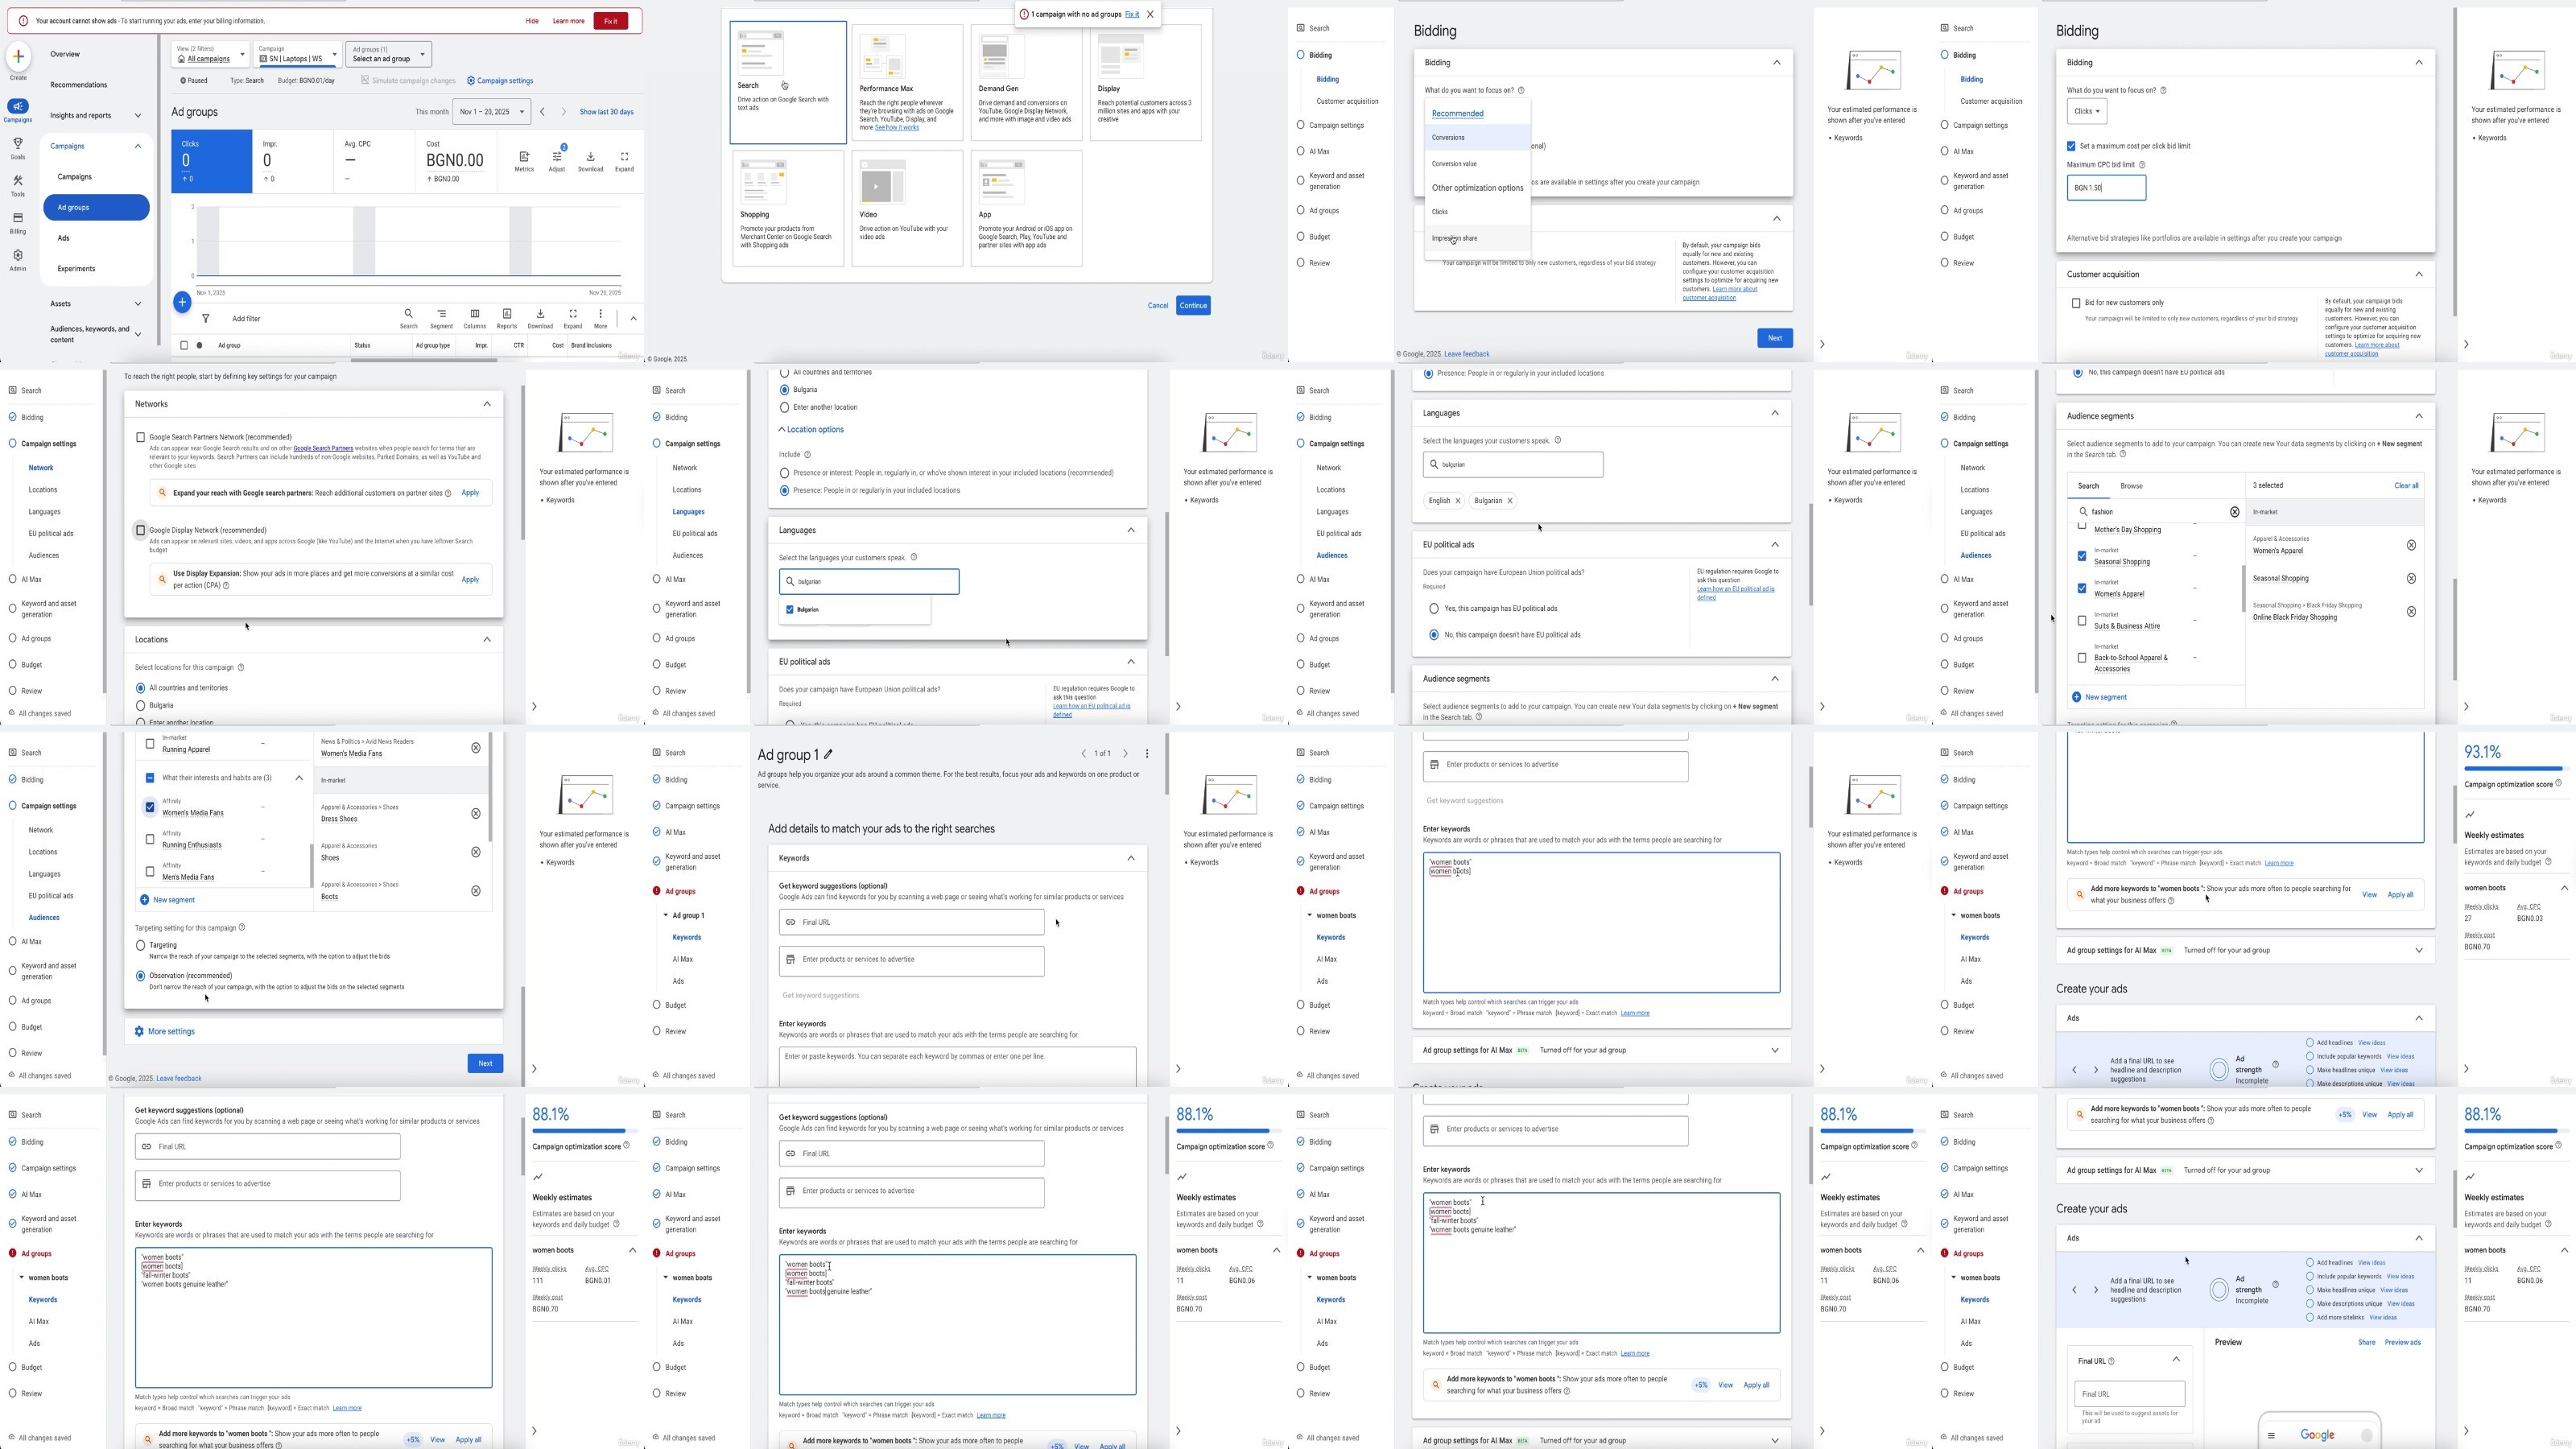Click the colorful Create plus button
Screen dimensions: 2576x1449
pyautogui.click(x=18, y=56)
